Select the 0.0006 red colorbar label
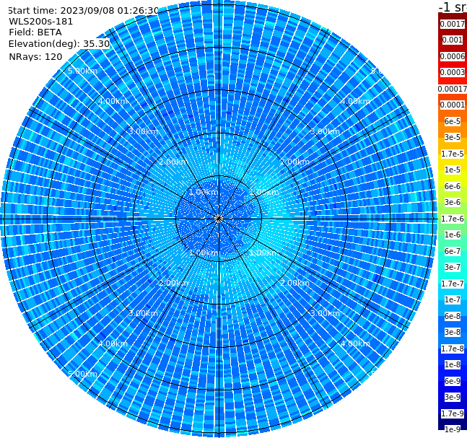Image resolution: width=467 pixels, height=438 pixels. (x=453, y=56)
